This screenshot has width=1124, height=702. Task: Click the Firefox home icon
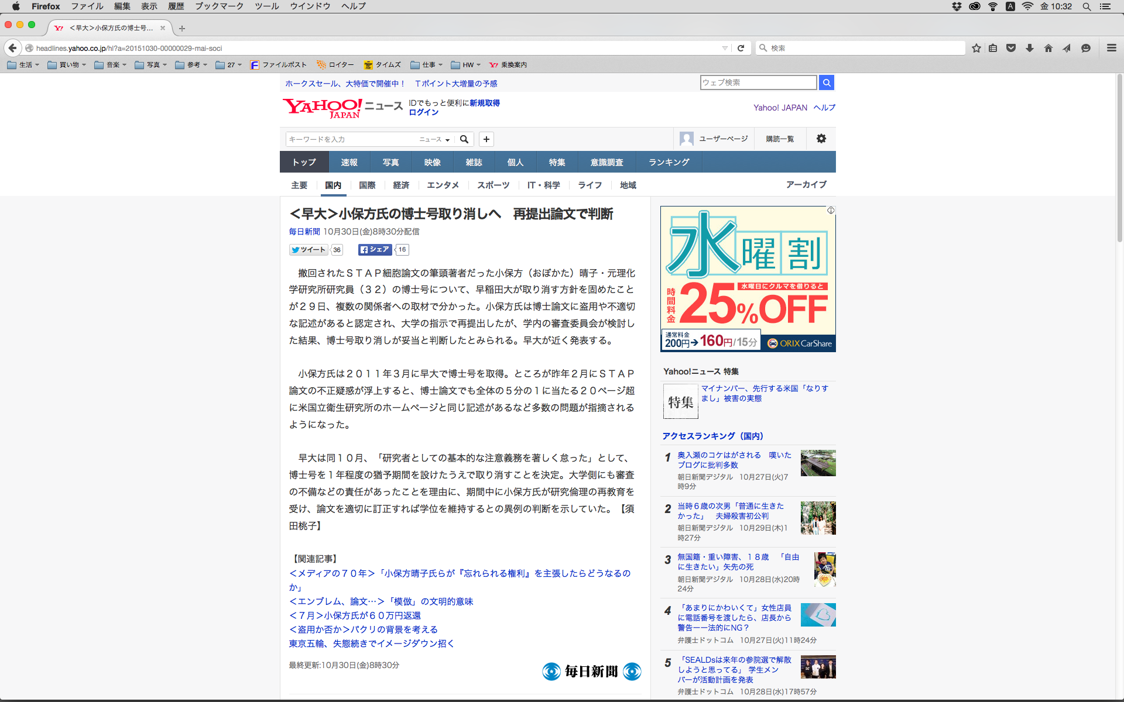[1048, 48]
